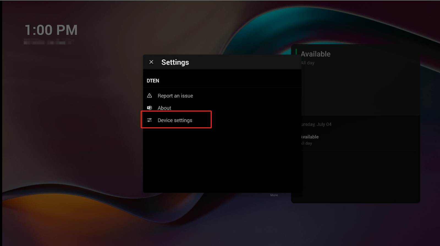Viewport: 440px width, 246px height.
Task: Click the blurred date text under the clock
Action: pyautogui.click(x=49, y=42)
